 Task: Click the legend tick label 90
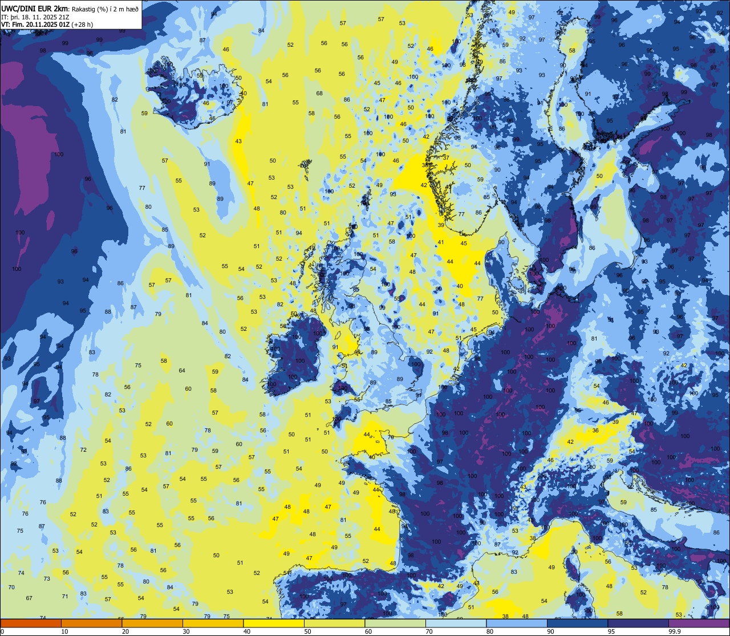point(550,631)
